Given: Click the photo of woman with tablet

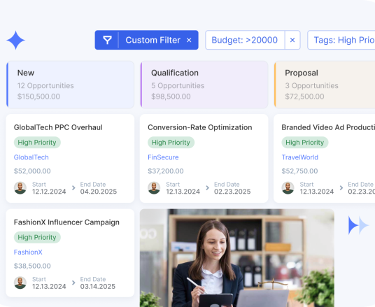Looking at the screenshot, I should pos(237,258).
